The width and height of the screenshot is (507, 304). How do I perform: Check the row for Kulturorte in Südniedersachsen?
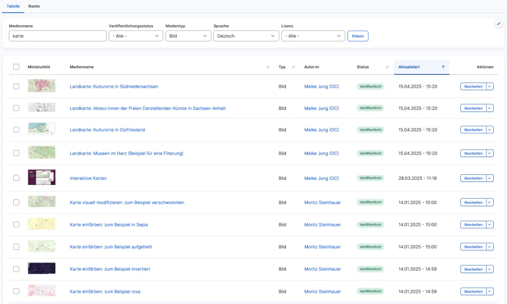(16, 87)
